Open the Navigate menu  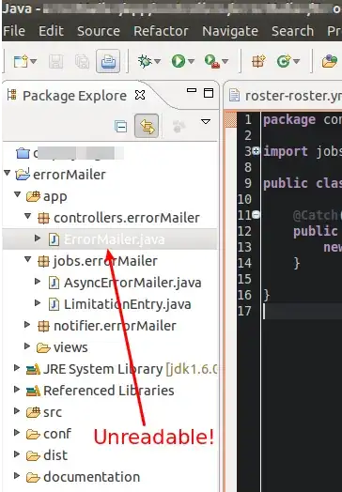click(x=230, y=31)
